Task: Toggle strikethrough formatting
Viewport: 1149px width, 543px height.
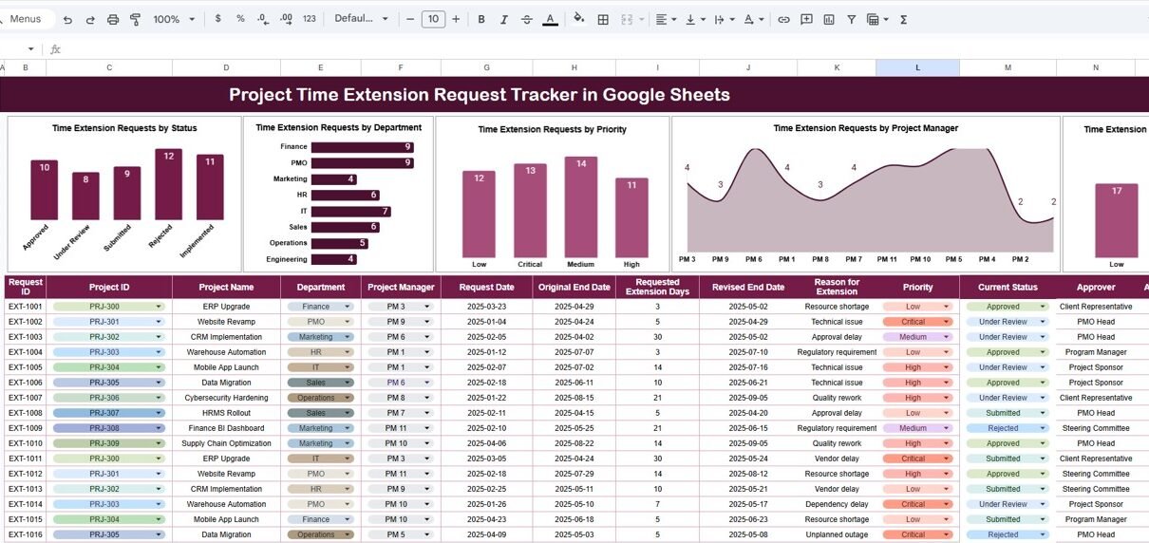Action: [x=527, y=19]
